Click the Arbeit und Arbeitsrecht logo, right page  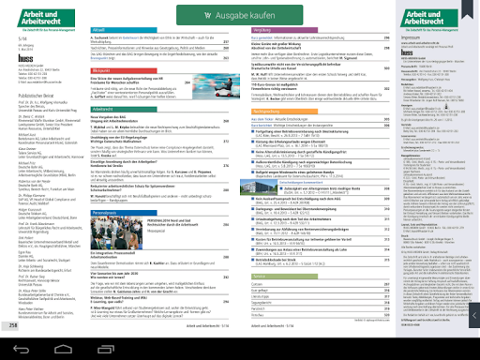click(x=429, y=18)
